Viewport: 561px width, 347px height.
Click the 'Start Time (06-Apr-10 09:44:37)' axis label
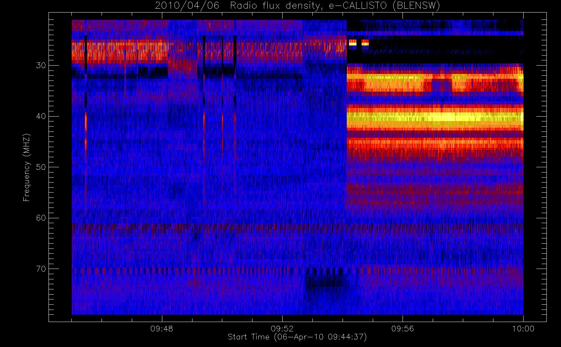coord(297,337)
